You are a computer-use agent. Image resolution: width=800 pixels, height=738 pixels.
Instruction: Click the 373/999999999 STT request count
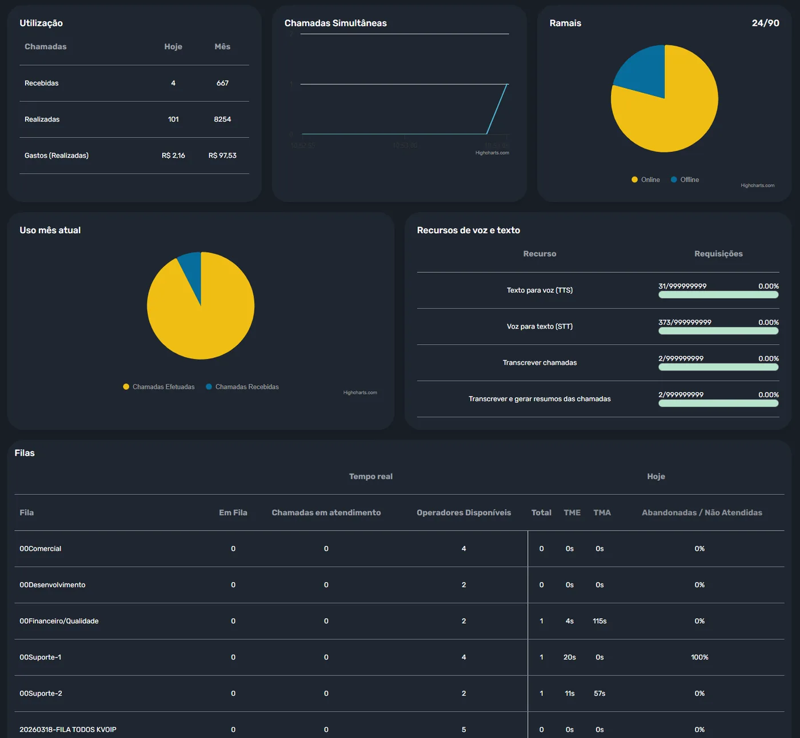click(x=685, y=322)
